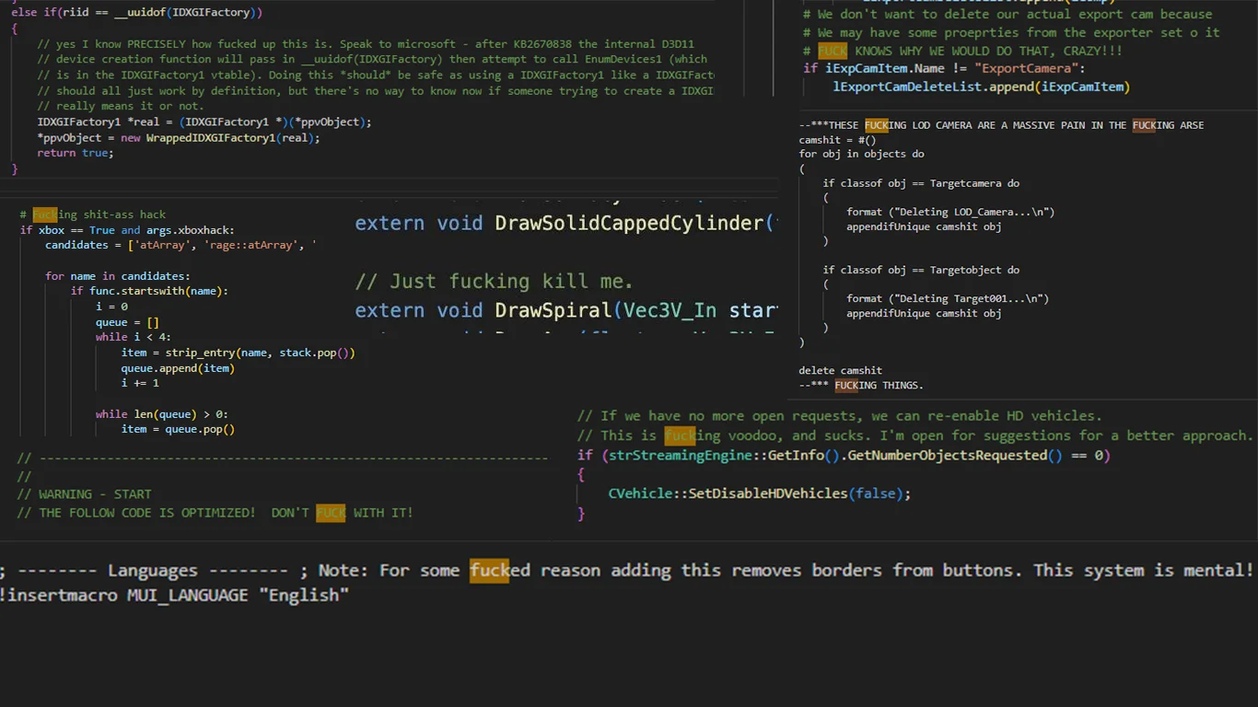This screenshot has width=1258, height=707.
Task: Click the 'Just fucking kill me' comment
Action: point(494,282)
